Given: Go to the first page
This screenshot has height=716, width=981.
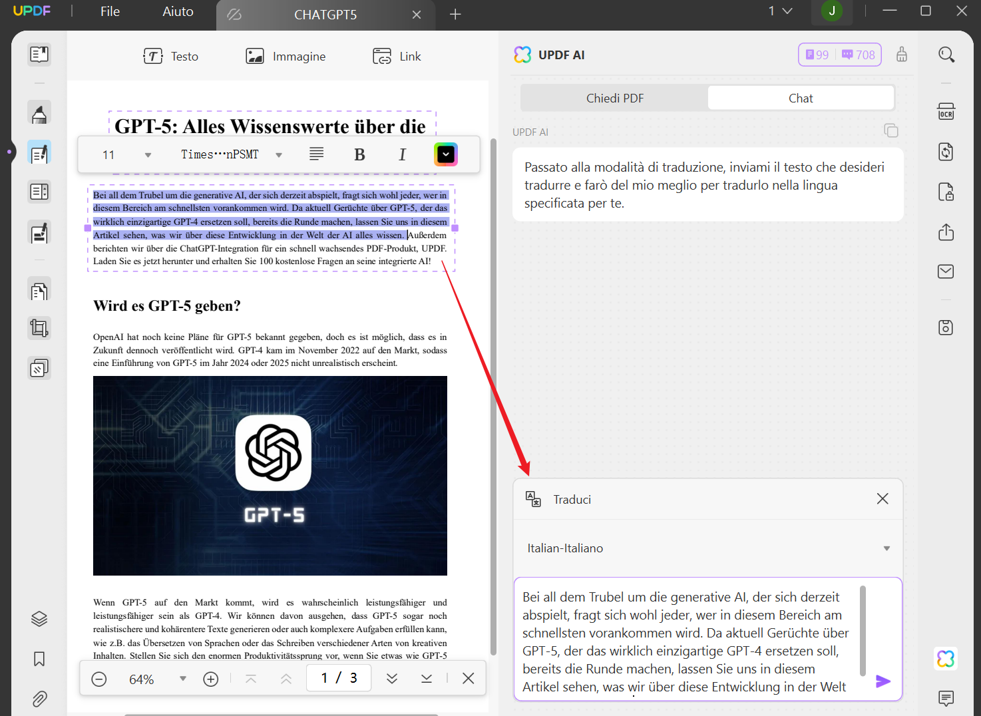Looking at the screenshot, I should 251,679.
